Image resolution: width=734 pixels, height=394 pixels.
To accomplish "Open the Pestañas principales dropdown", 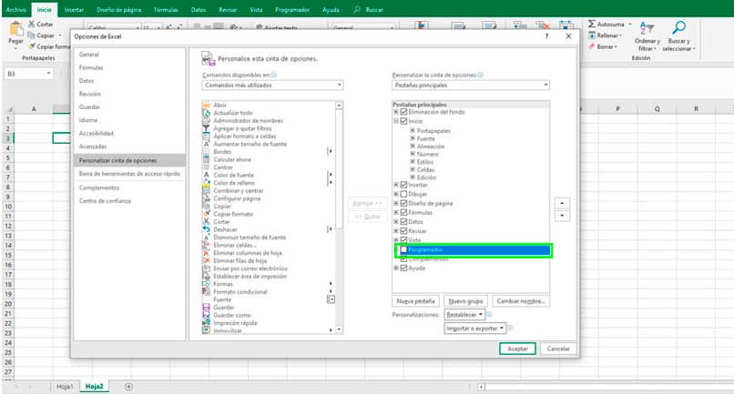I will click(471, 86).
